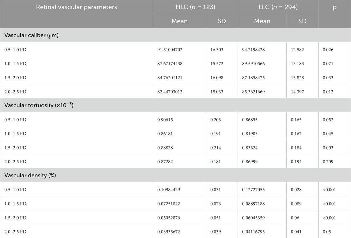Click the density mean value 0.10984429
Screen dimensions: 351x238
[x=171, y=190]
